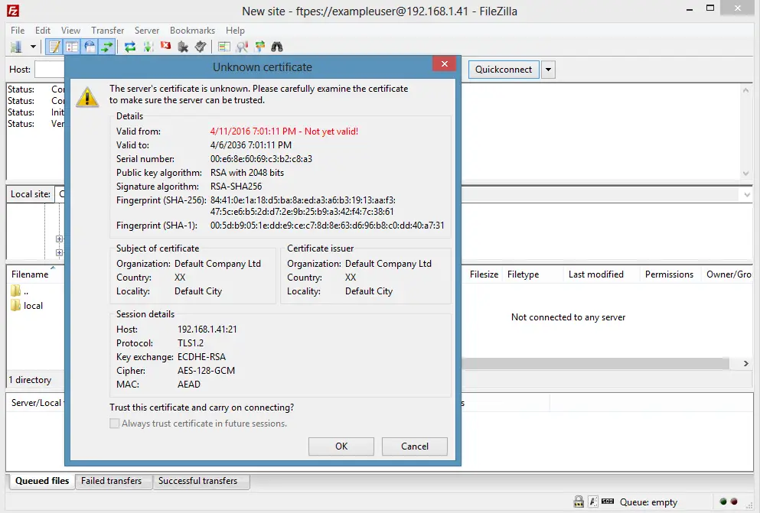Open the Edit menu

pos(43,31)
